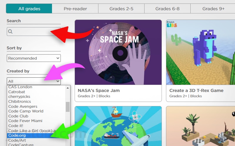The width and height of the screenshot is (235, 146).
Task: Open the Created by All dropdown
Action: click(x=34, y=81)
